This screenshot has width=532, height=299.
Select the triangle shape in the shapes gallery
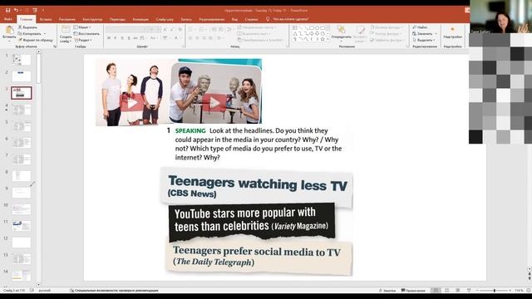pyautogui.click(x=295, y=33)
